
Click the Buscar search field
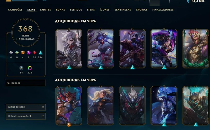pyautogui.click(x=26, y=83)
